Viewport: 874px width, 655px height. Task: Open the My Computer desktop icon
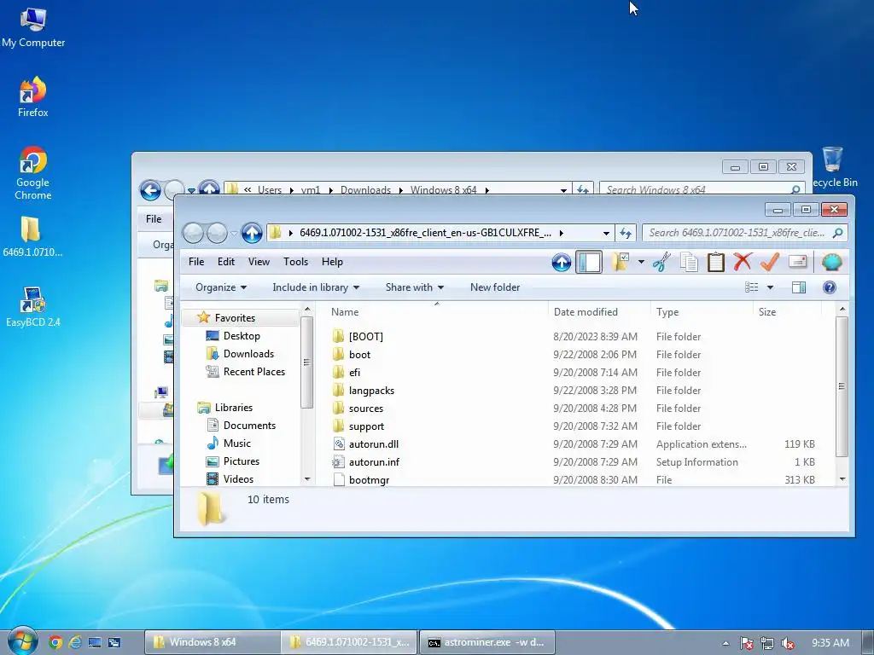33,28
